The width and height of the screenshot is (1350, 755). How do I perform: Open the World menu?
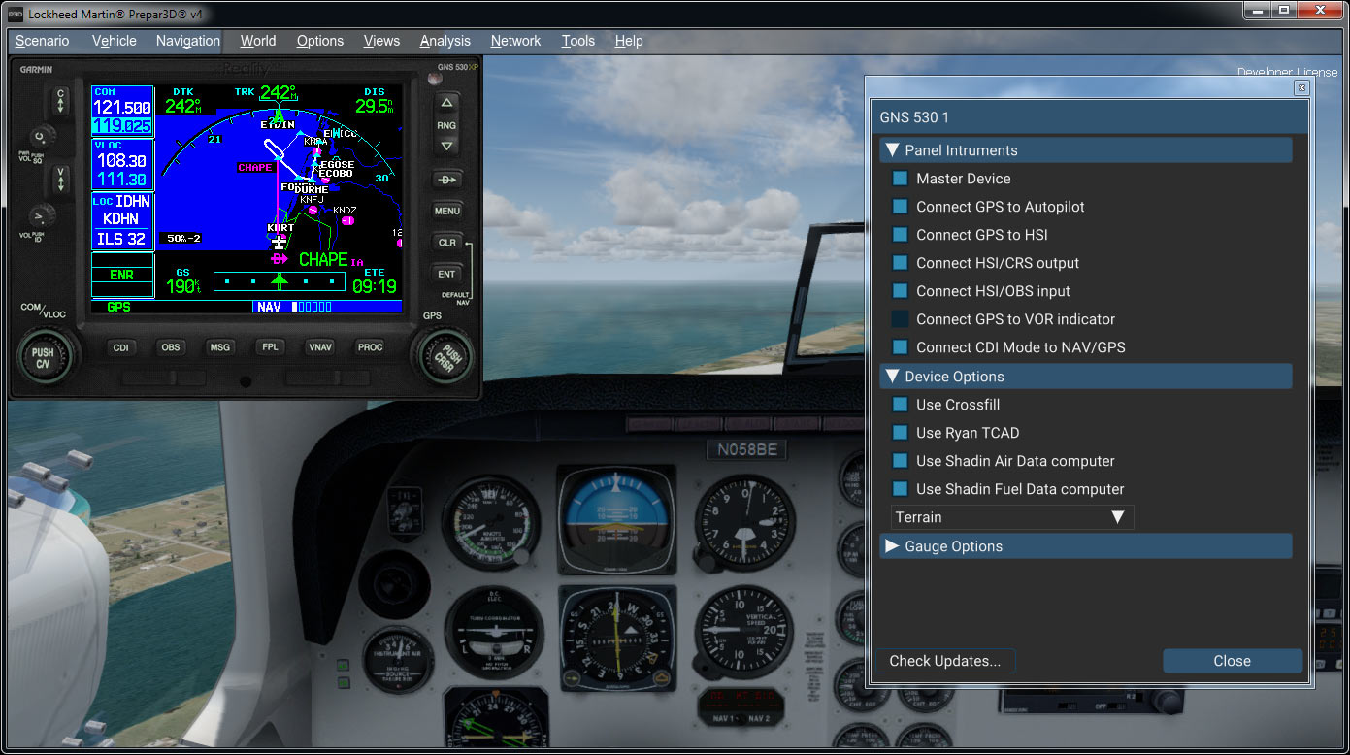click(258, 41)
